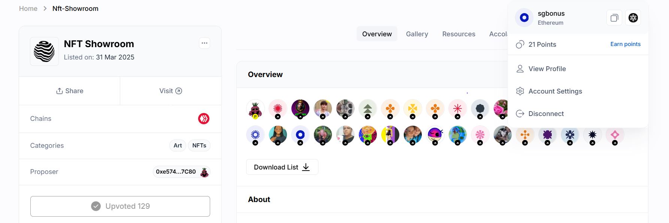
Task: Copy the sgbonus wallet address
Action: pos(614,18)
